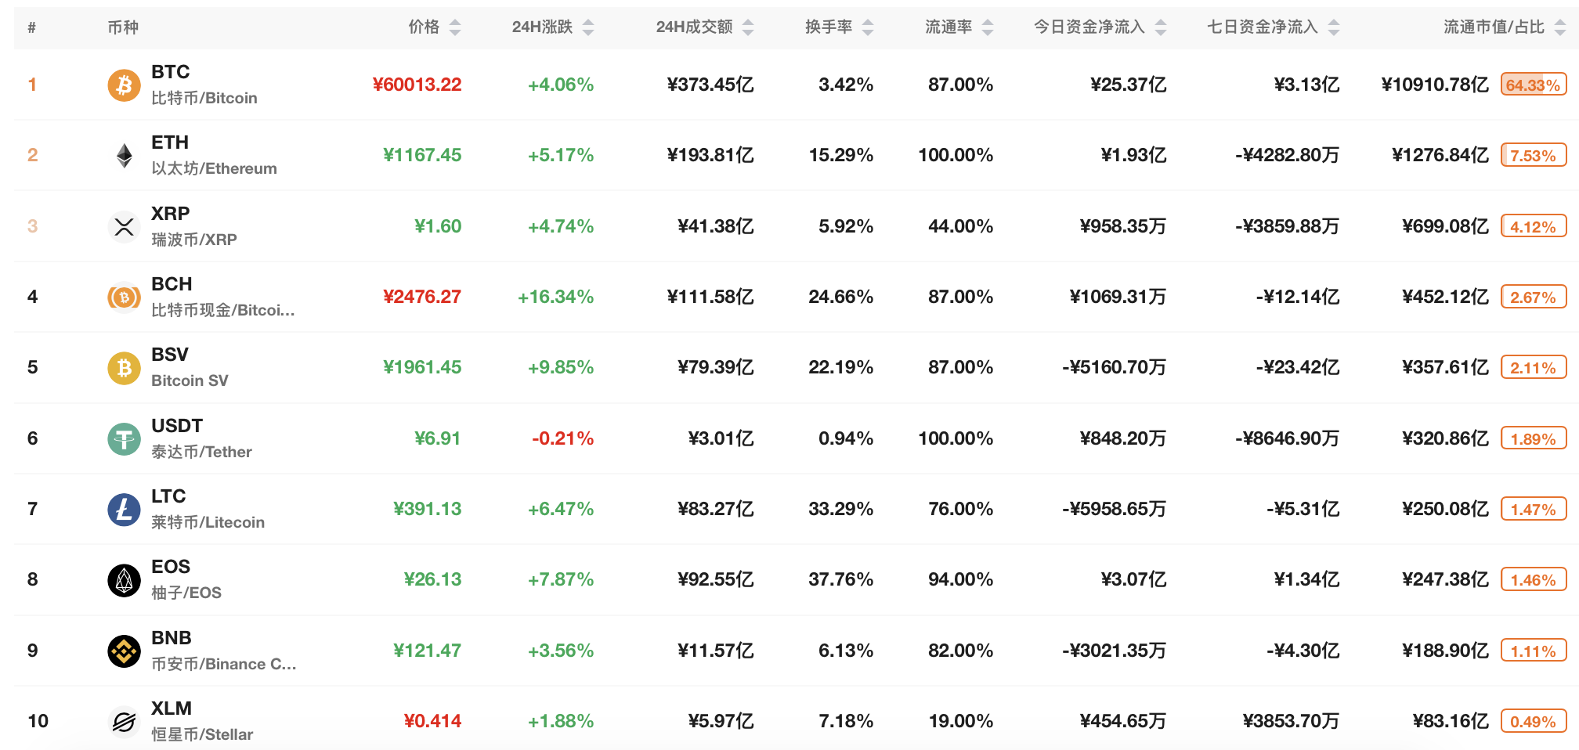The width and height of the screenshot is (1579, 750).
Task: Sort by 价格 using sort arrows
Action: 455,27
